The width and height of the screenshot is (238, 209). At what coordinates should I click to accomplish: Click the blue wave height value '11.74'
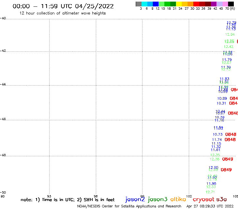point(217,140)
